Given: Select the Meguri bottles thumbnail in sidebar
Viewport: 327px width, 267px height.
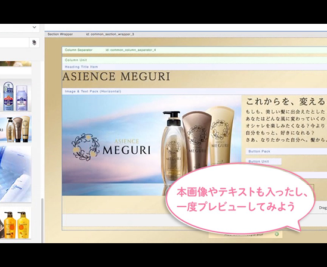Looking at the screenshot, I should click(x=16, y=129).
